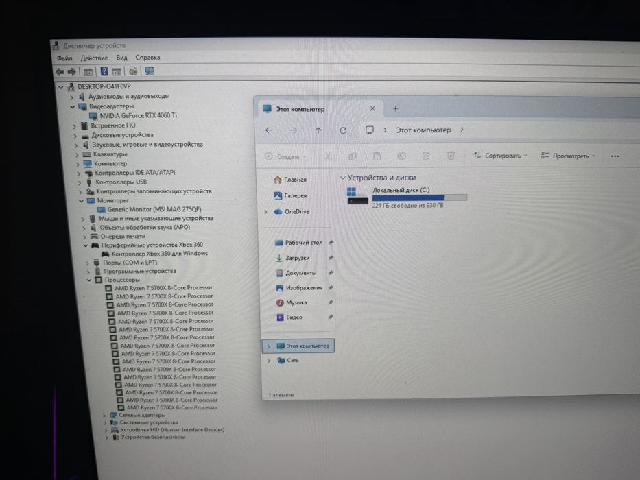Click the Back arrow in Device Manager toolbar
640x480 pixels.
click(60, 72)
